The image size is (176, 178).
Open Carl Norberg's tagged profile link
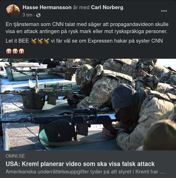tap(107, 7)
